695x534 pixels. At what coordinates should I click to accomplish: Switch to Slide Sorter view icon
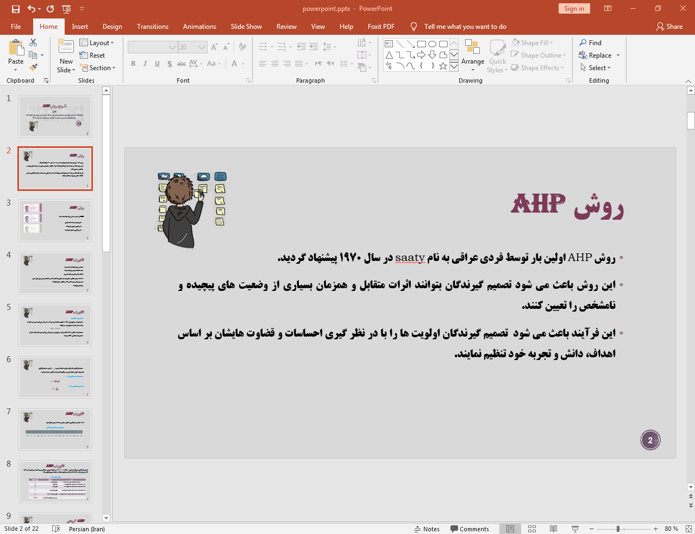[x=532, y=529]
